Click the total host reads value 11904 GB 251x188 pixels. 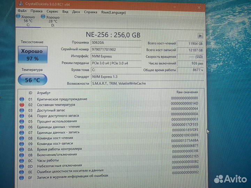coord(190,44)
